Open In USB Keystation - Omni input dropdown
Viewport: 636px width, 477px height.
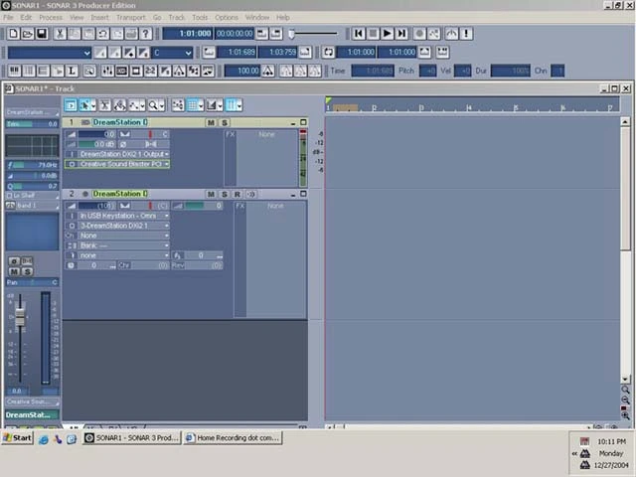coord(123,216)
